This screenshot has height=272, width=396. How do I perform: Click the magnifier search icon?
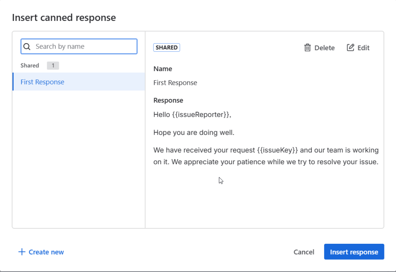click(x=27, y=47)
